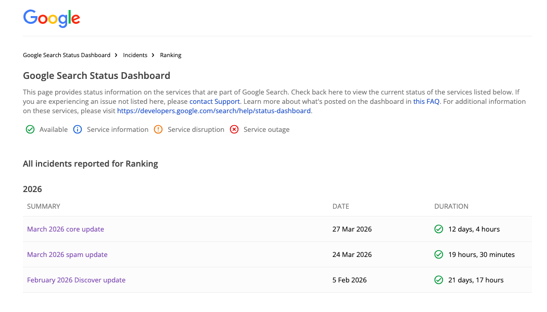
Task: Click the Google logo
Action: pos(52,18)
